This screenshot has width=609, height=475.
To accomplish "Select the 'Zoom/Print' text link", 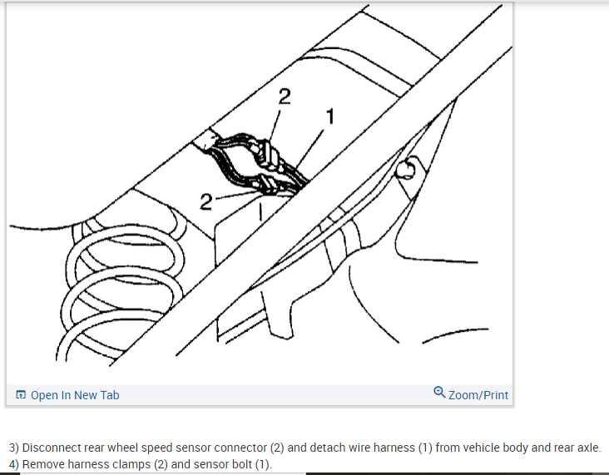I will (x=478, y=395).
